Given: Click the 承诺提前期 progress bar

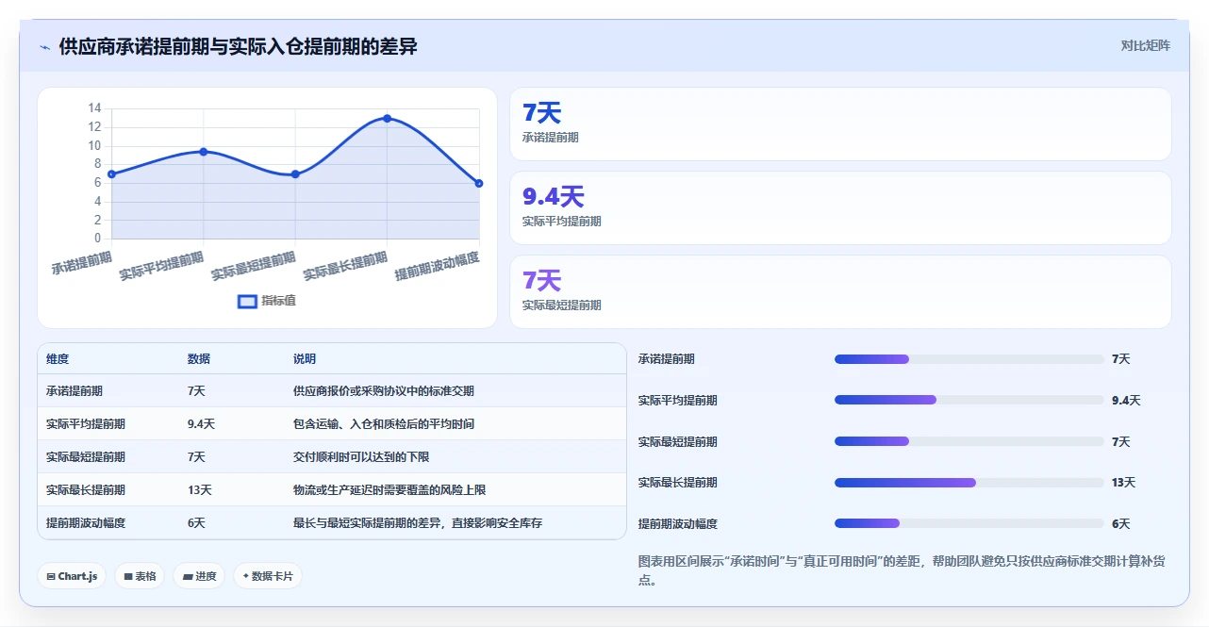Looking at the screenshot, I should point(969,359).
